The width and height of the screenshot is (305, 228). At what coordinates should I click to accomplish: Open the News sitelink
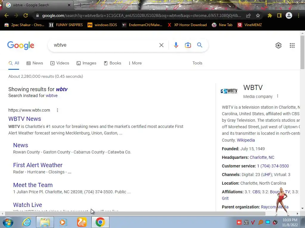tap(21, 145)
